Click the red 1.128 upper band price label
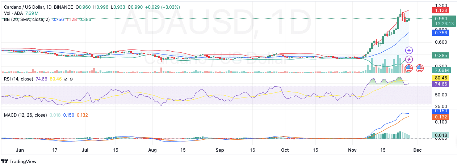This screenshot has width=457, height=165. (x=441, y=10)
